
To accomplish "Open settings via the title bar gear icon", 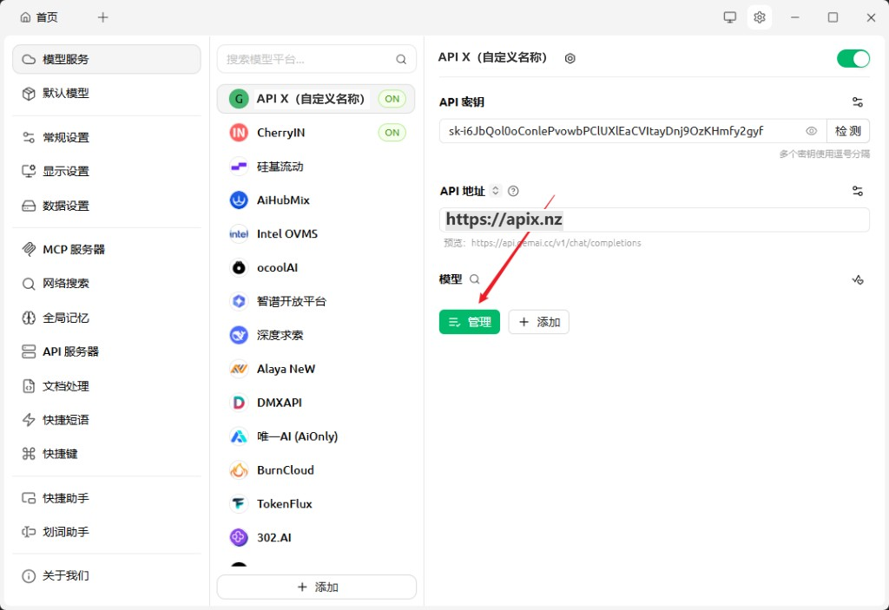I will click(759, 17).
